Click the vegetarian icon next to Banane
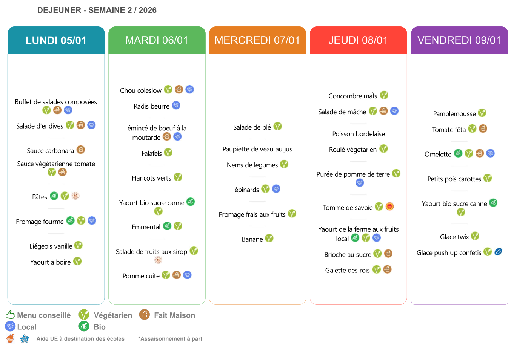Viewport: 511px width, 358px height. [269, 239]
